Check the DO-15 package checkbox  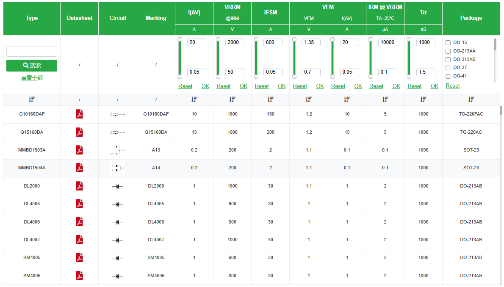[448, 43]
